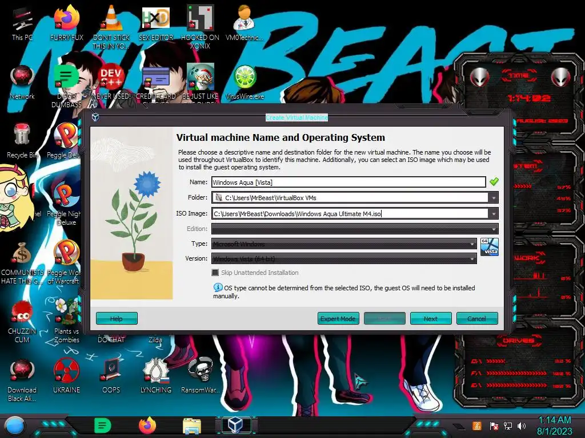This screenshot has width=585, height=438.
Task: Open the VLC cone icon on the desktop
Action: click(x=111, y=27)
